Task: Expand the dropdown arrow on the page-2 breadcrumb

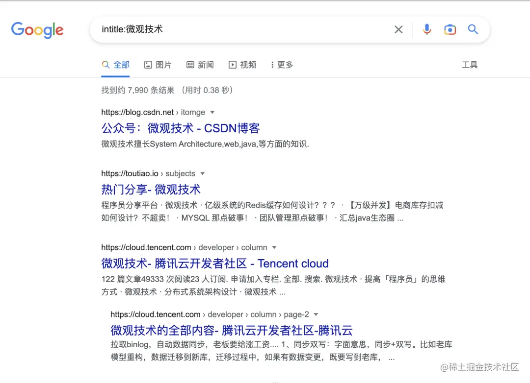Action: [316, 314]
